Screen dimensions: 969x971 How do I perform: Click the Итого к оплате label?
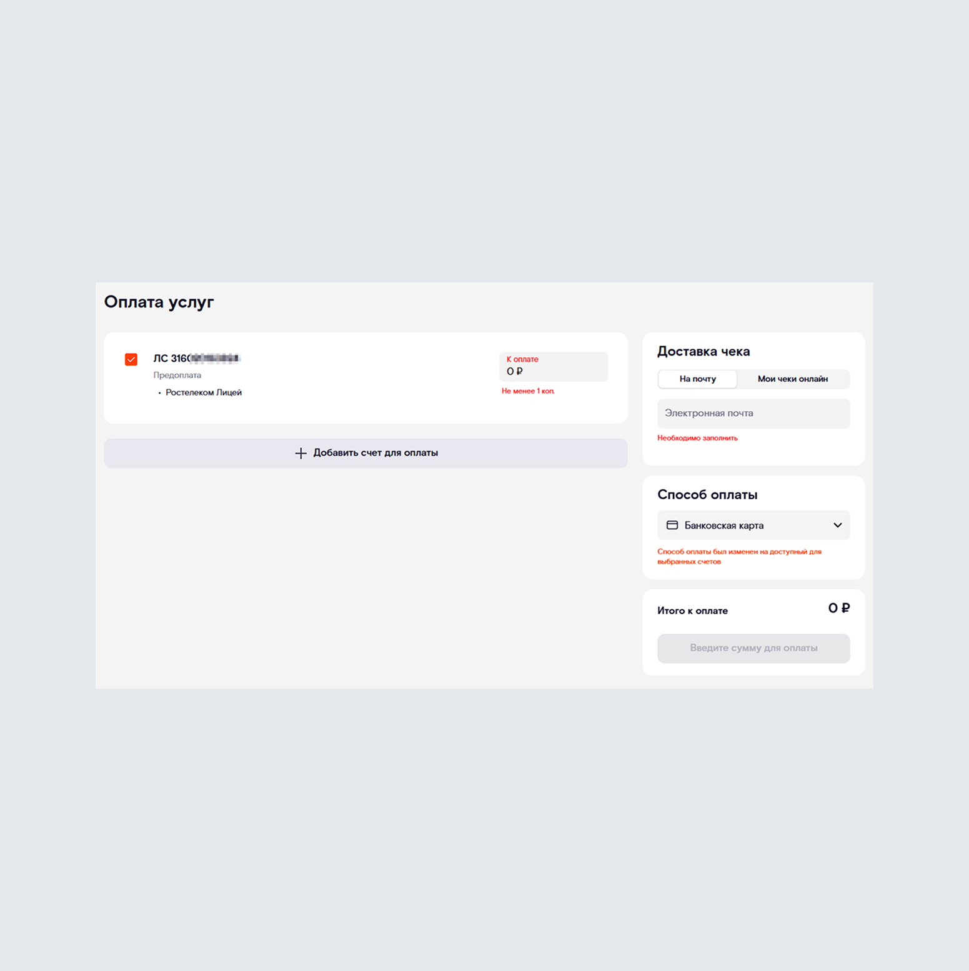pyautogui.click(x=692, y=611)
